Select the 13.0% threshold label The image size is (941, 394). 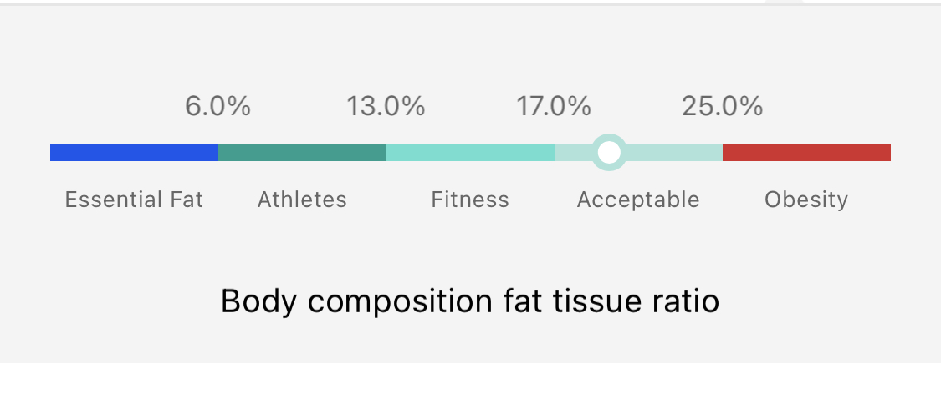coord(386,107)
